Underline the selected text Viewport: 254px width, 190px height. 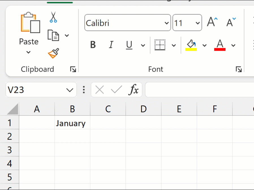tap(129, 45)
